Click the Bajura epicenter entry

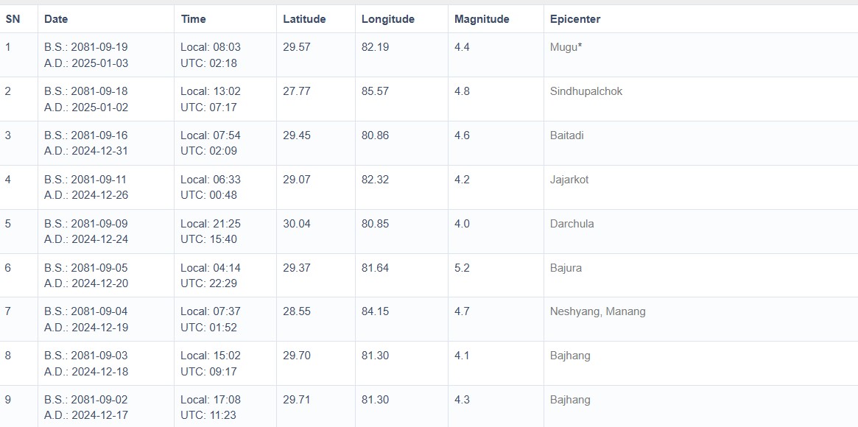[566, 268]
